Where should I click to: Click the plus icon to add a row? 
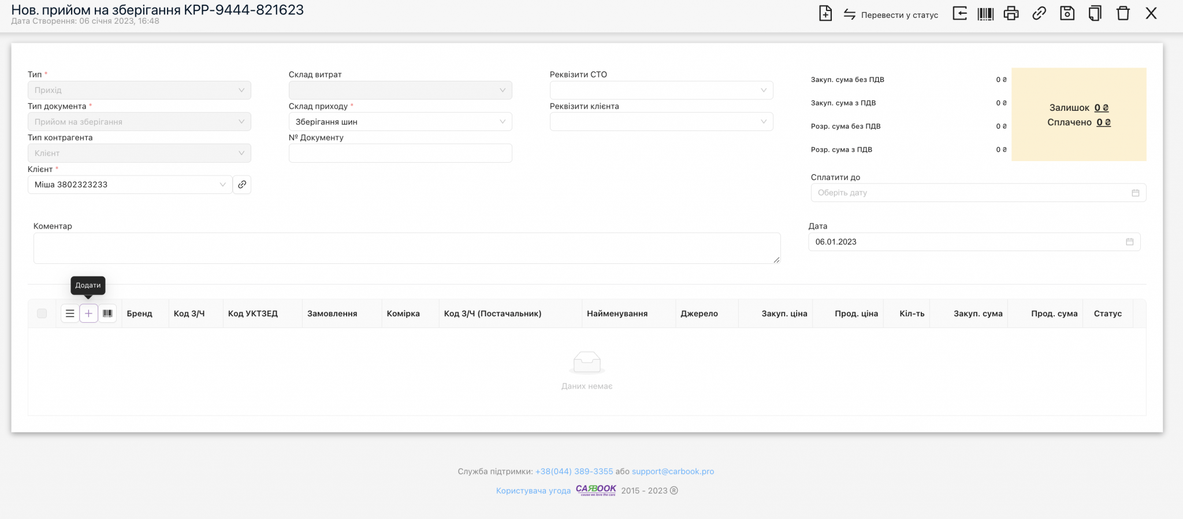tap(88, 313)
